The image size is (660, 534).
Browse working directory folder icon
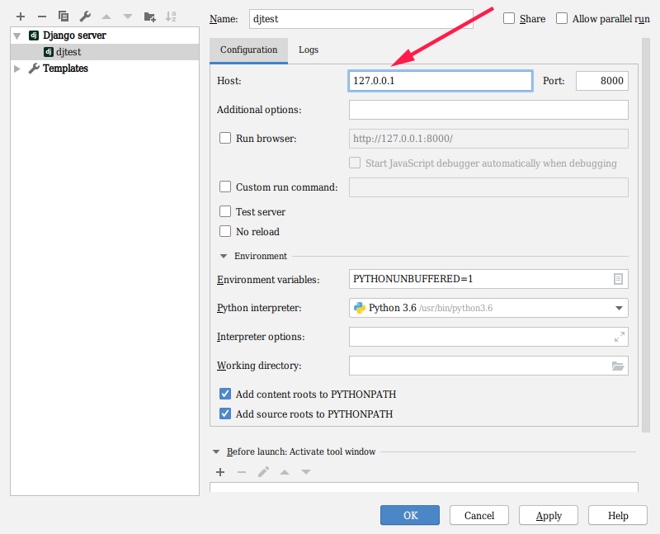618,366
